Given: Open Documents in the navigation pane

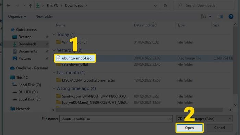Looking at the screenshot, I should click(x=28, y=51).
